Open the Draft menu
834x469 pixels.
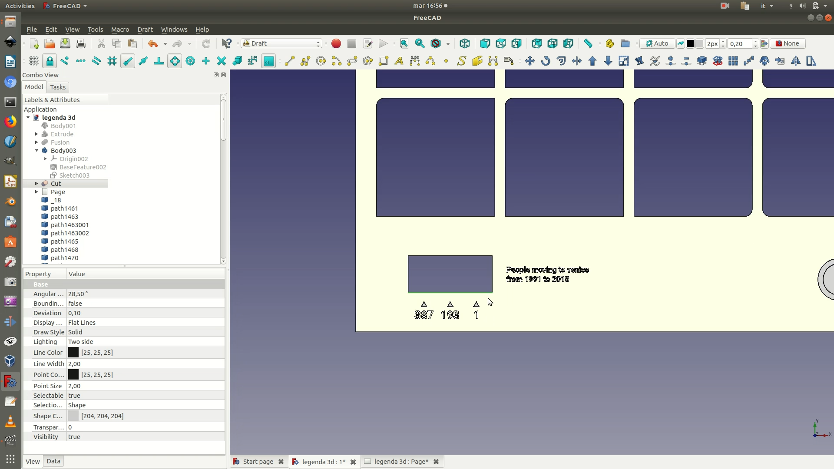tap(145, 30)
